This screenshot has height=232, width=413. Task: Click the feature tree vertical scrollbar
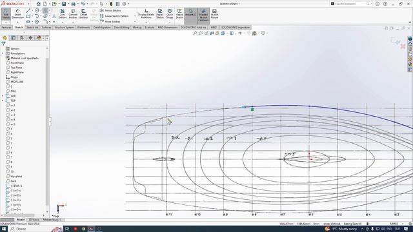[47, 131]
